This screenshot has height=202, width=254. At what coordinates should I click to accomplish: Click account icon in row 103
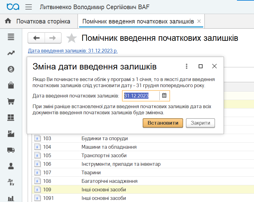pyautogui.click(x=37, y=138)
